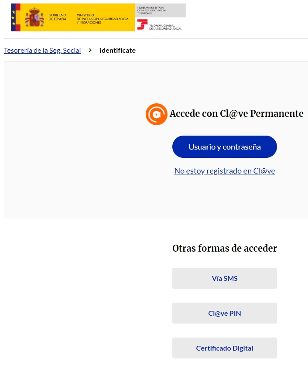Select the Identifícate breadcrumb item
Image resolution: width=308 pixels, height=365 pixels.
(x=117, y=50)
